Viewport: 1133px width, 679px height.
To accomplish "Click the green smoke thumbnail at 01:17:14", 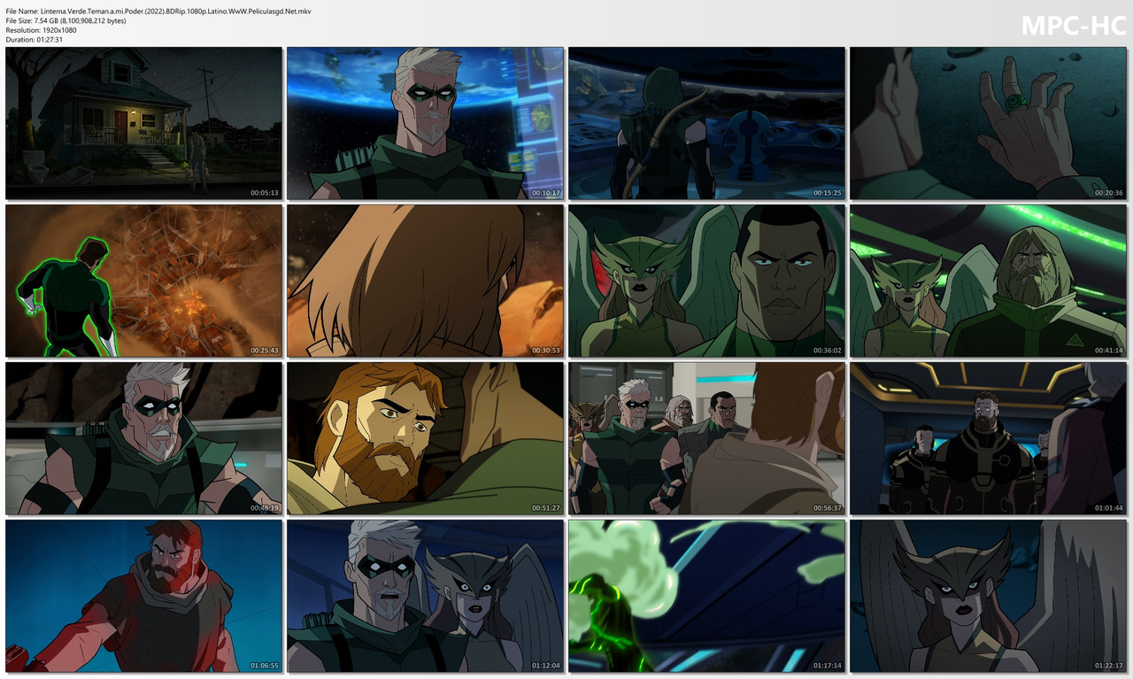I will pos(706,596).
